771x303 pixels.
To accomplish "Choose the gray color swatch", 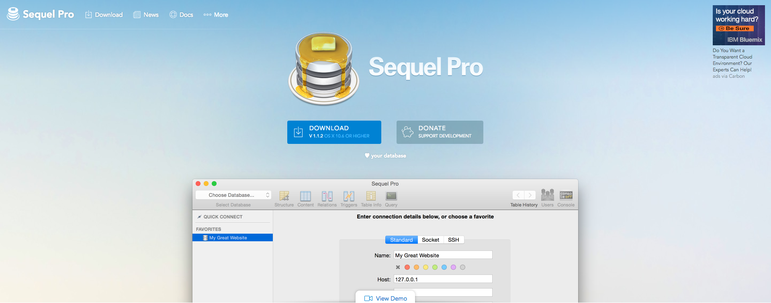I will (462, 267).
